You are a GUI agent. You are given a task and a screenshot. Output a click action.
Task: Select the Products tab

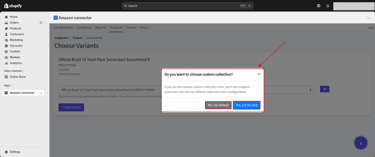pyautogui.click(x=117, y=27)
